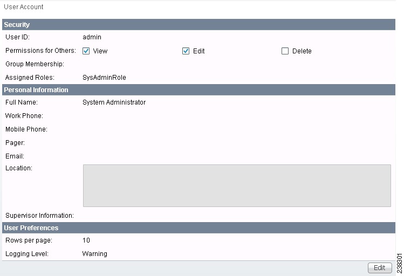Click the SysAdminRole assigned role text
Viewport: 404px width, 276px height.
click(104, 78)
